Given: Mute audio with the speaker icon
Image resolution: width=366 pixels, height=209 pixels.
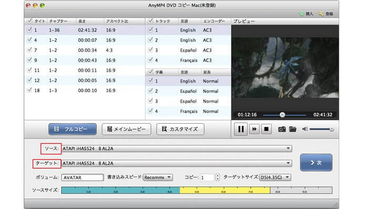Looking at the screenshot, I should click(x=305, y=129).
